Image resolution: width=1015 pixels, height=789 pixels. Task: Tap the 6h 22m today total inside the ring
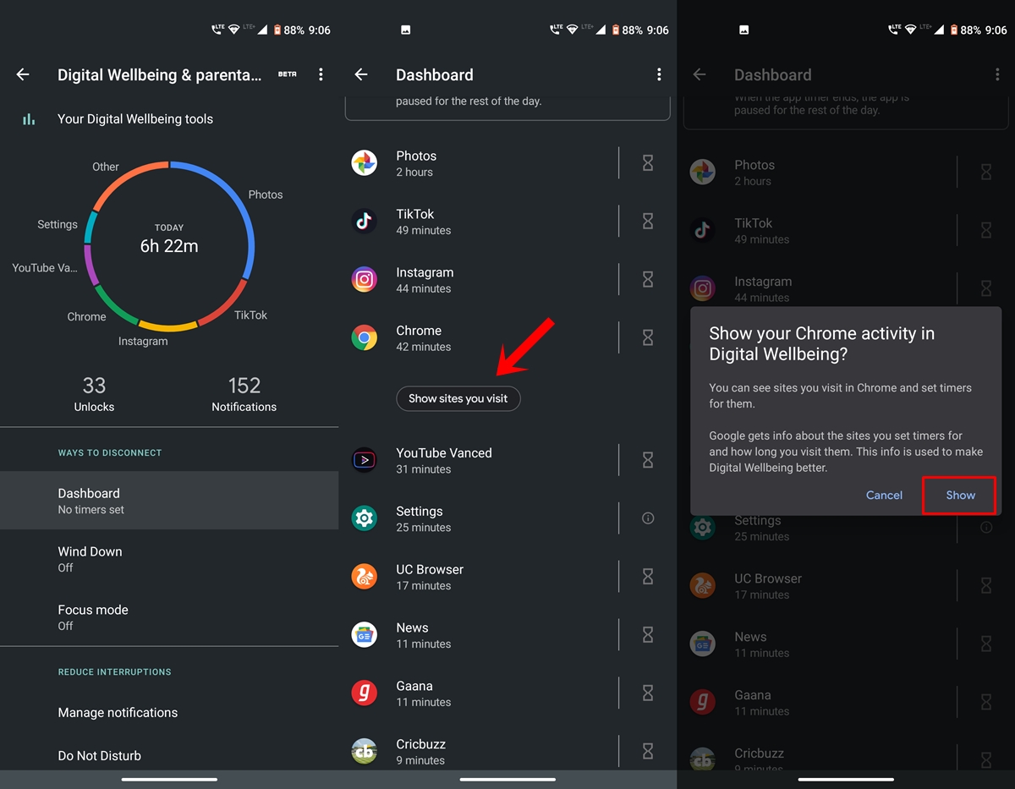coord(169,246)
